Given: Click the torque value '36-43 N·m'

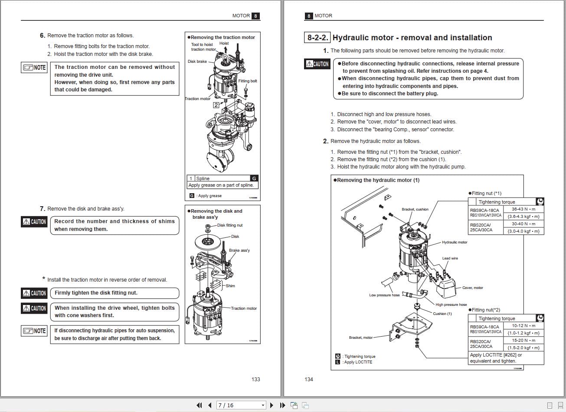Looking at the screenshot, I should coord(523,209).
